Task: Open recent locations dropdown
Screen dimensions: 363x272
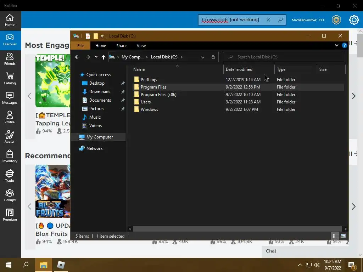Action: 96,57
